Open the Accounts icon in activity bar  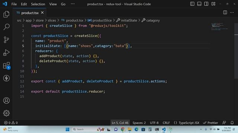[x=6, y=100]
